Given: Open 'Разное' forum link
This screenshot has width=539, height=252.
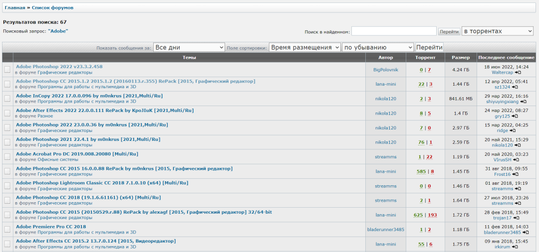Looking at the screenshot, I should click(45, 116).
